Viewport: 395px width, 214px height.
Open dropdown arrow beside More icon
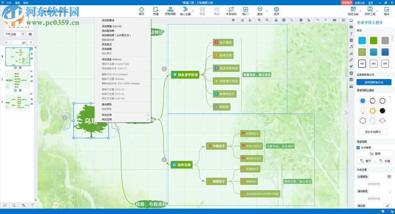coord(267,11)
